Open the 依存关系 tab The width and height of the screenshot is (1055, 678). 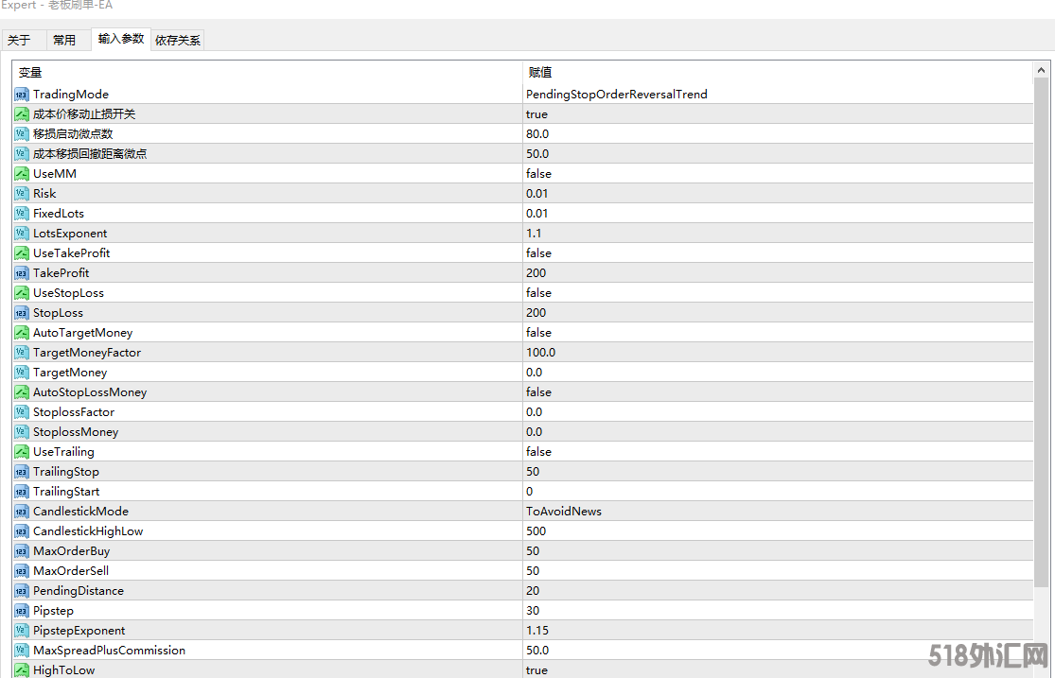pyautogui.click(x=178, y=41)
